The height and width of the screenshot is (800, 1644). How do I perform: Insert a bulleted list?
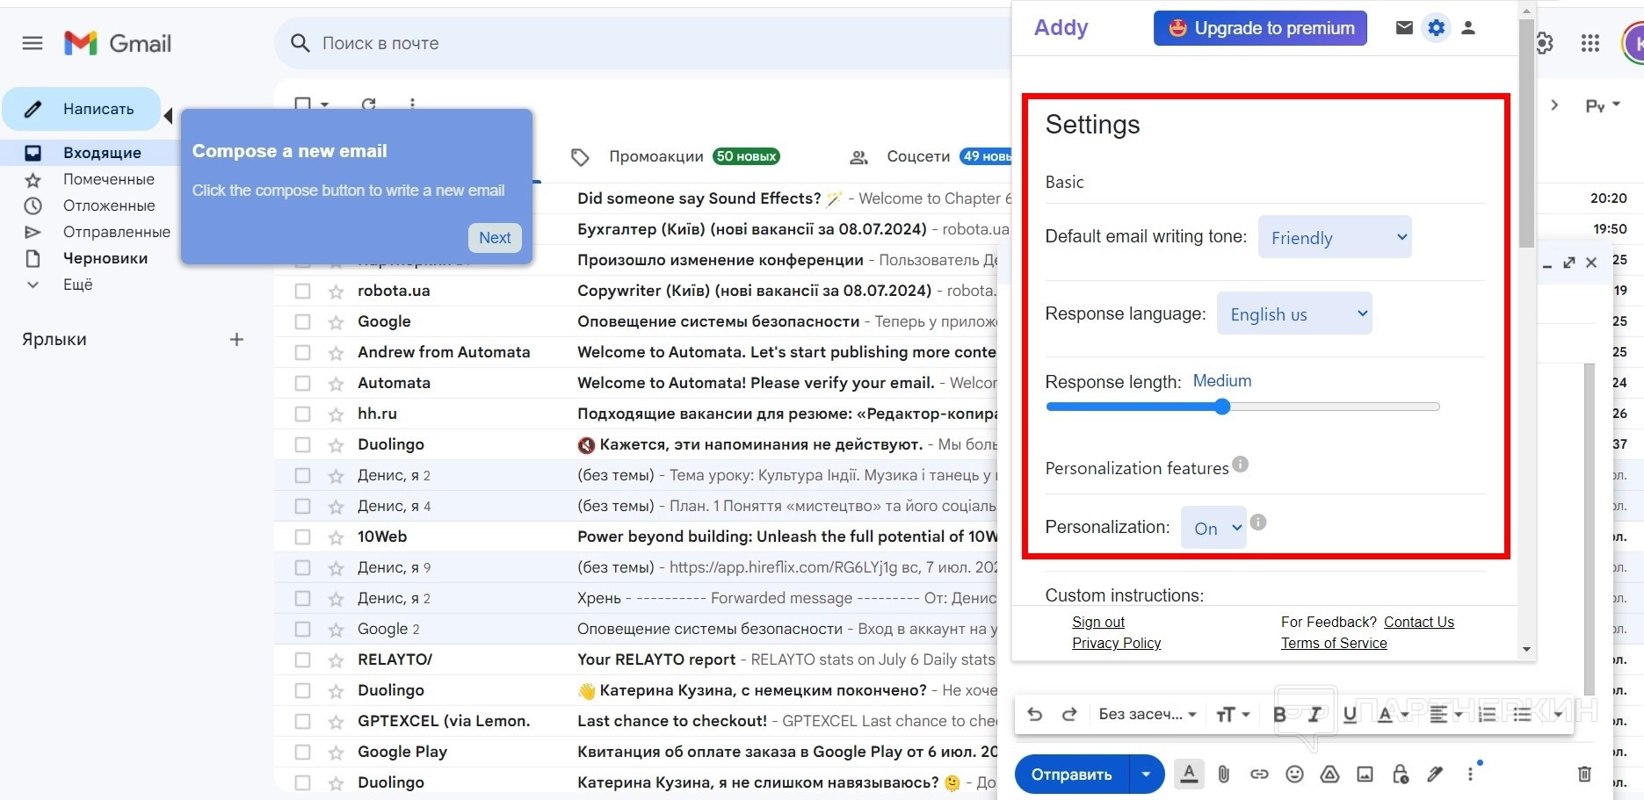[1522, 715]
